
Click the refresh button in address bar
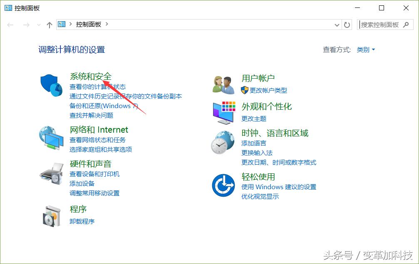(347, 25)
